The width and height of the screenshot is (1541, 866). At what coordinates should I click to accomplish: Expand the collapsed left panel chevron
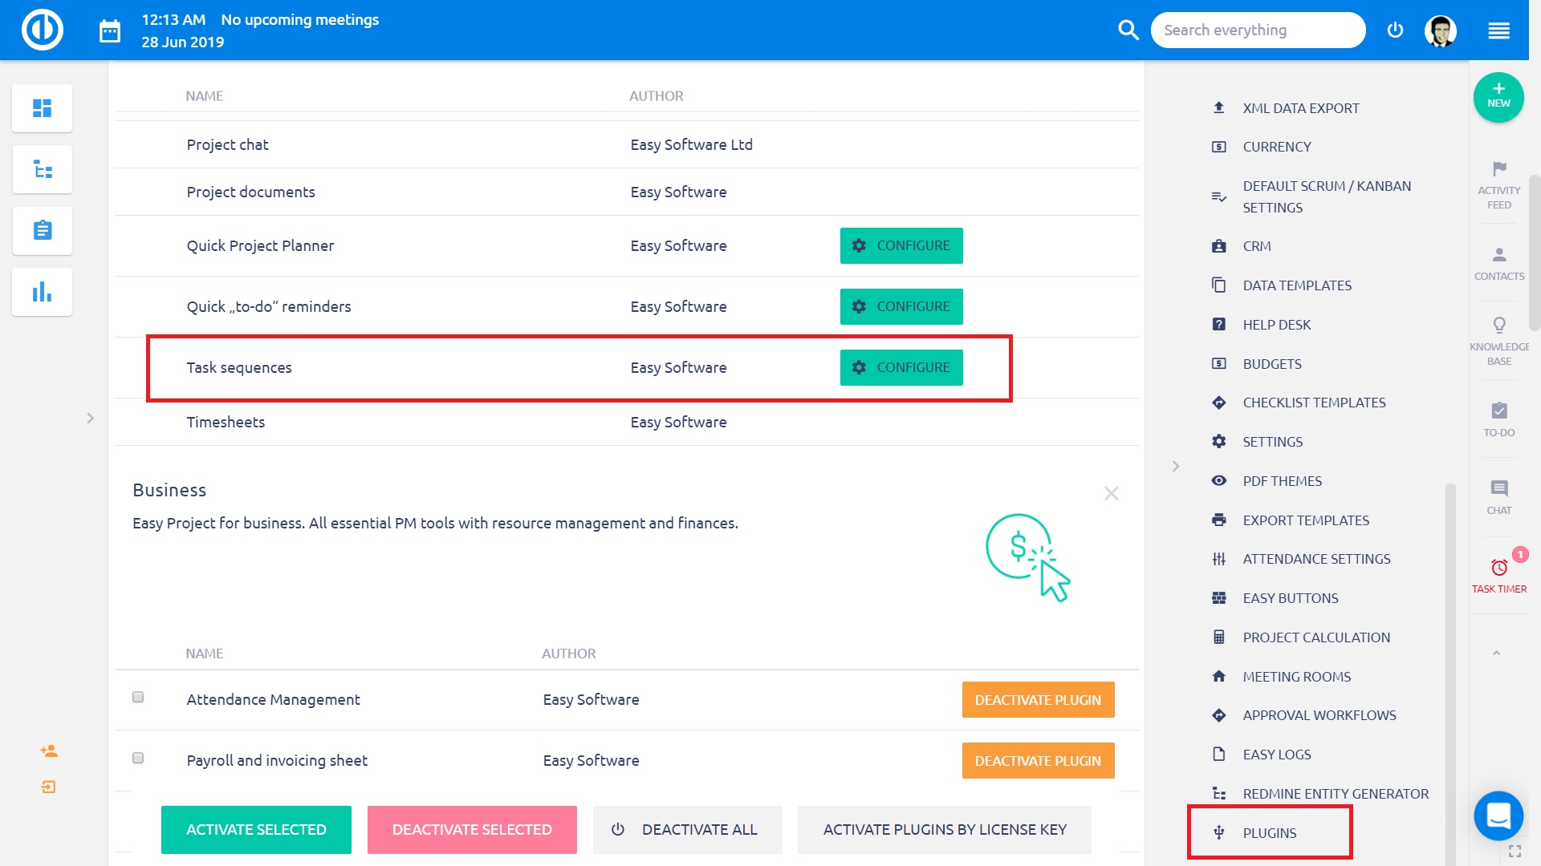pyautogui.click(x=90, y=418)
